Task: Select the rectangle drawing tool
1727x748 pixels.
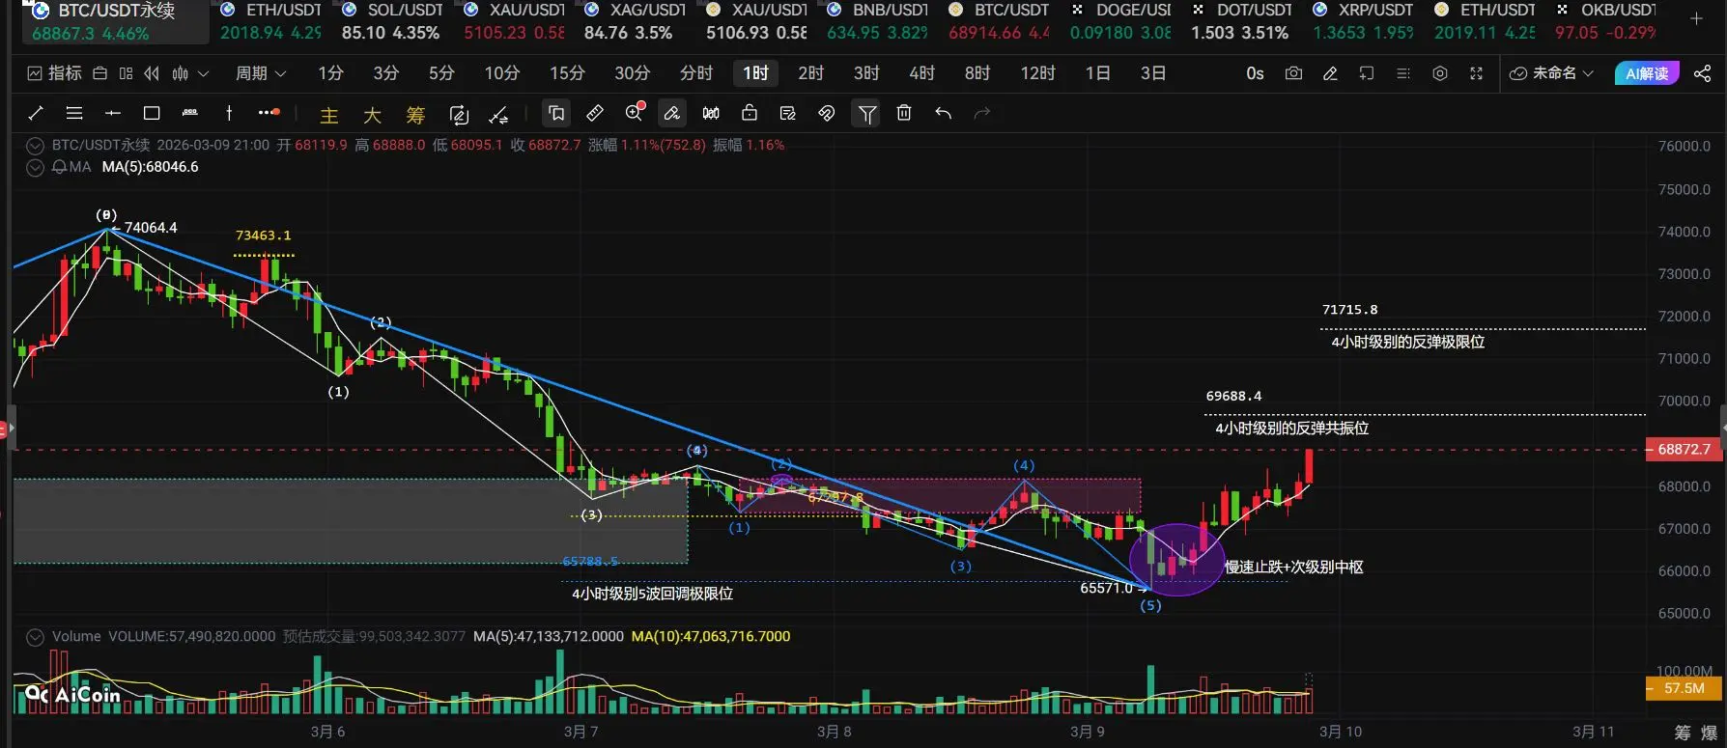Action: [x=152, y=113]
